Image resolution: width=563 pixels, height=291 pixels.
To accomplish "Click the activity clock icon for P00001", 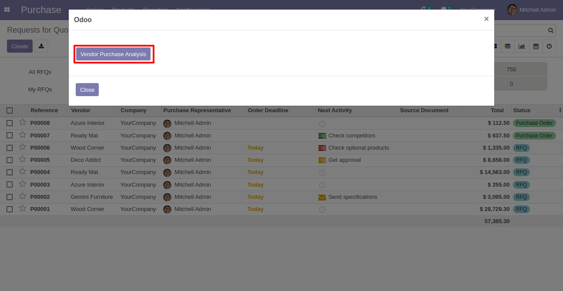I will 322,210.
